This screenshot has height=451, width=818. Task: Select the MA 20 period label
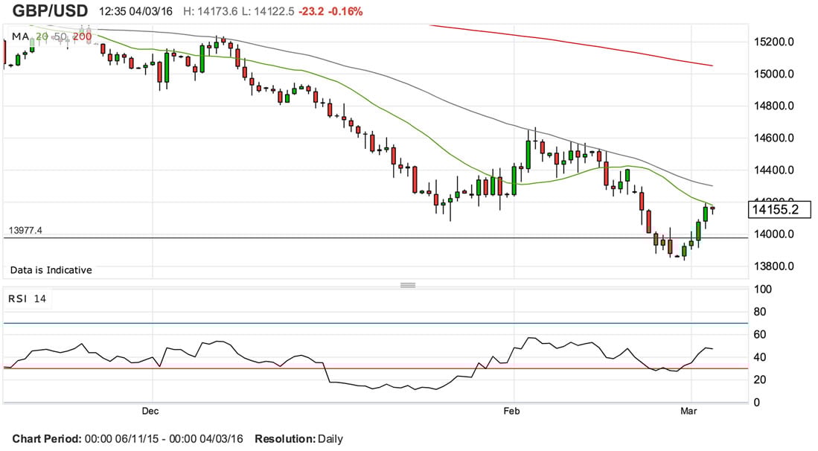(43, 36)
